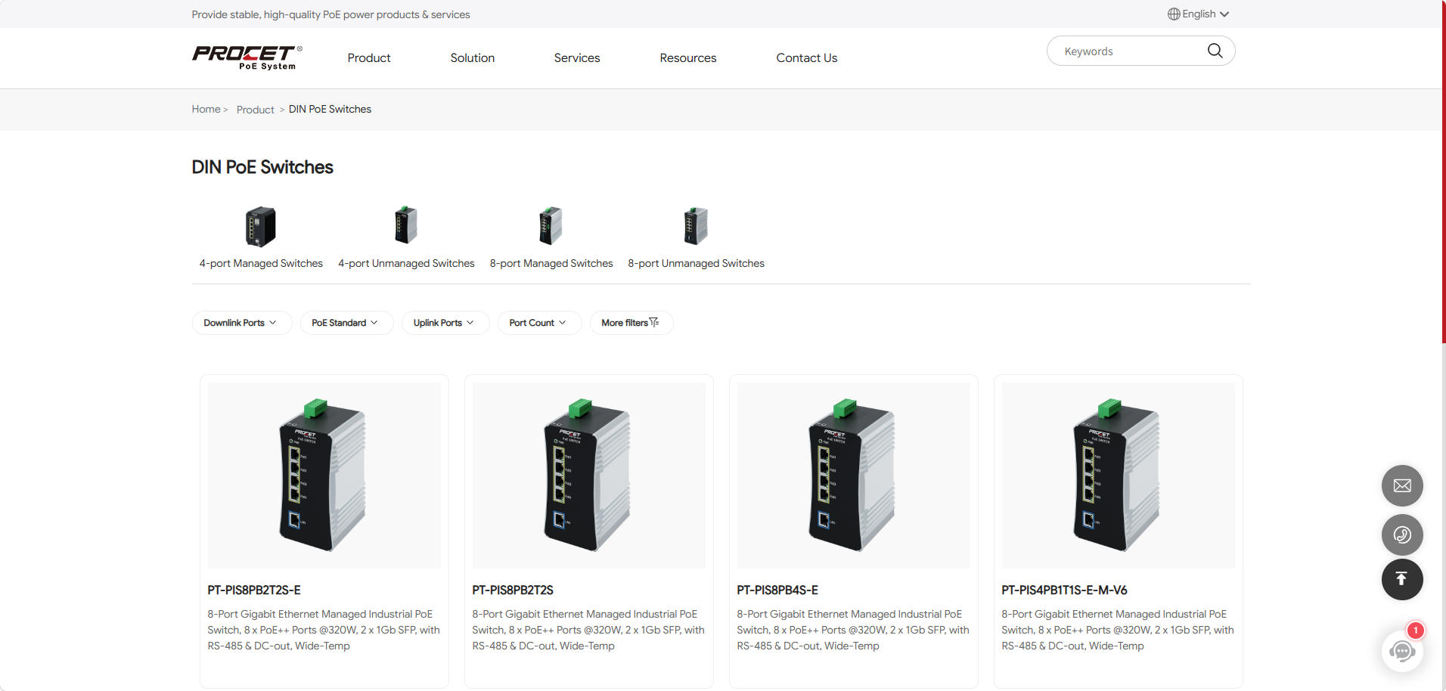Open PT-PIS8PB2T2S-E product image

(x=324, y=476)
